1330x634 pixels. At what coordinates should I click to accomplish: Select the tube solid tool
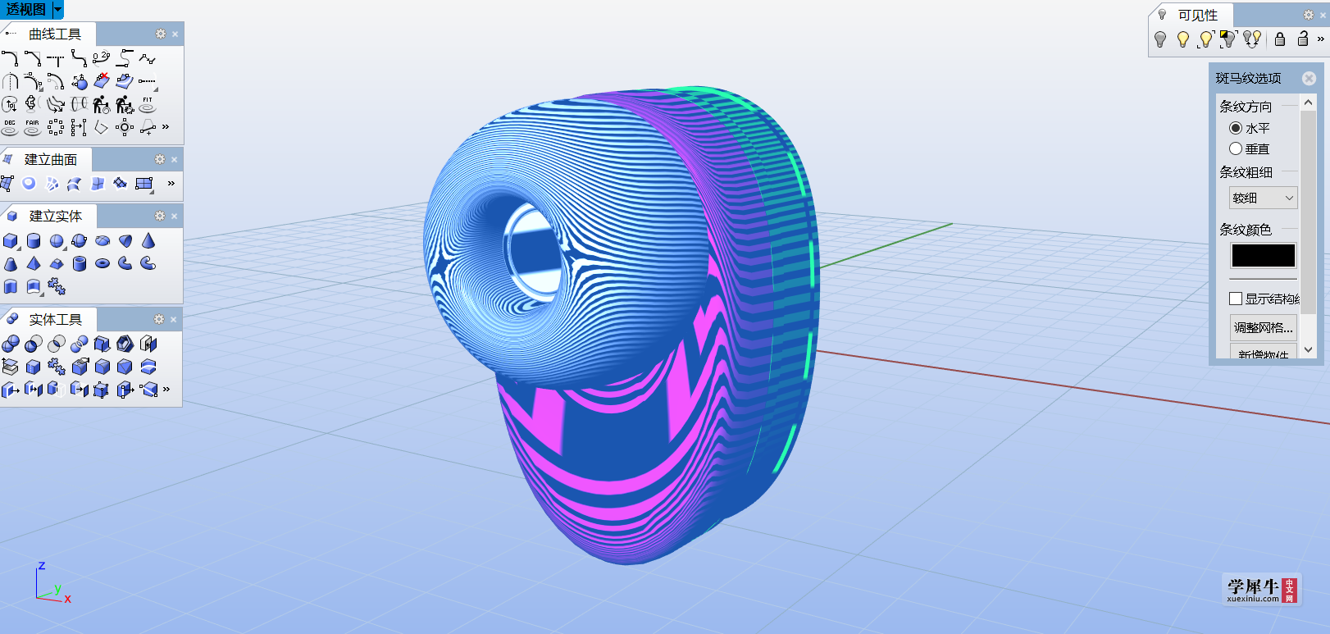[79, 263]
